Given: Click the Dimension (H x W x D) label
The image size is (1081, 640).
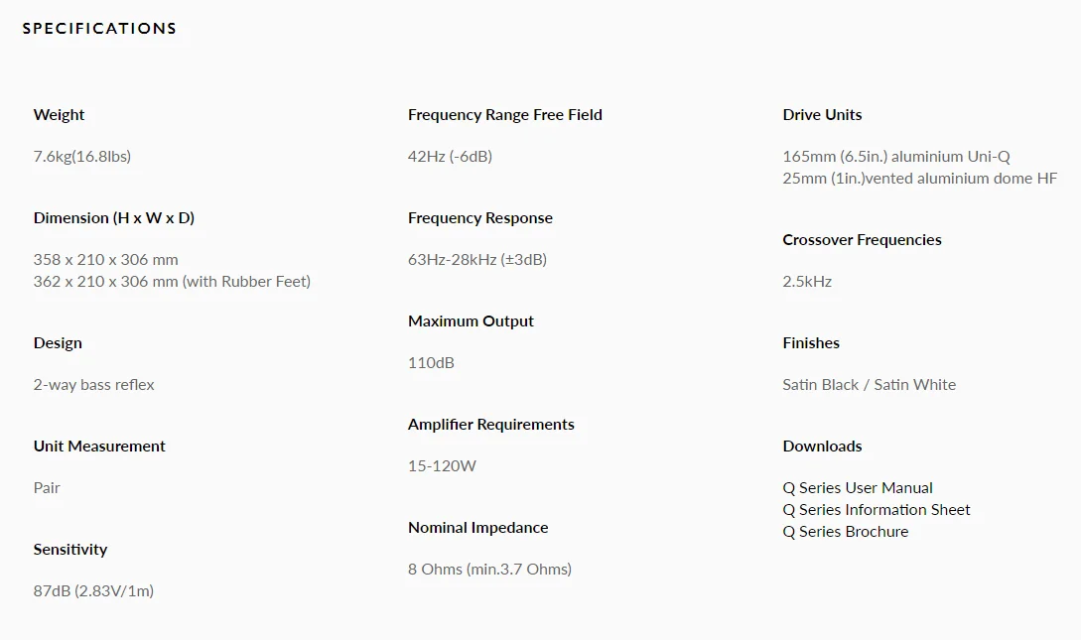Looking at the screenshot, I should (114, 218).
